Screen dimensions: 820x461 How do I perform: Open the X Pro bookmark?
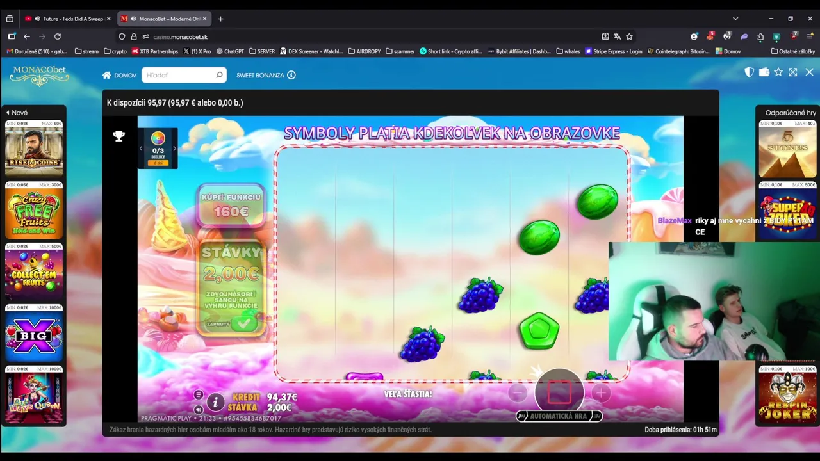(x=197, y=51)
